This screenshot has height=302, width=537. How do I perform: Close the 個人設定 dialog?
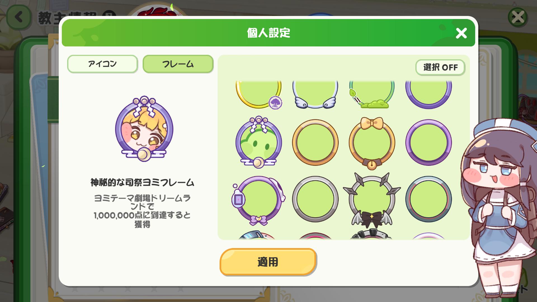click(x=461, y=33)
